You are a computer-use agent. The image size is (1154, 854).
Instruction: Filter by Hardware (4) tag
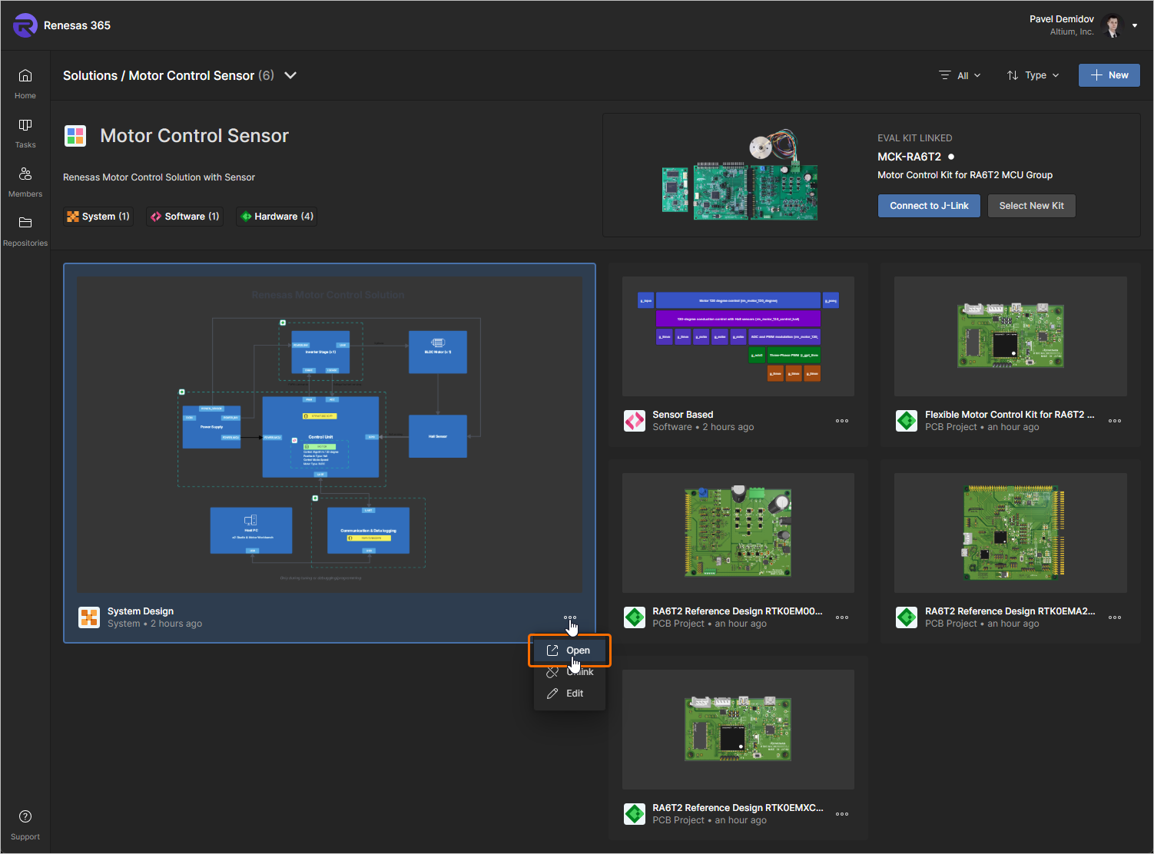tap(277, 217)
